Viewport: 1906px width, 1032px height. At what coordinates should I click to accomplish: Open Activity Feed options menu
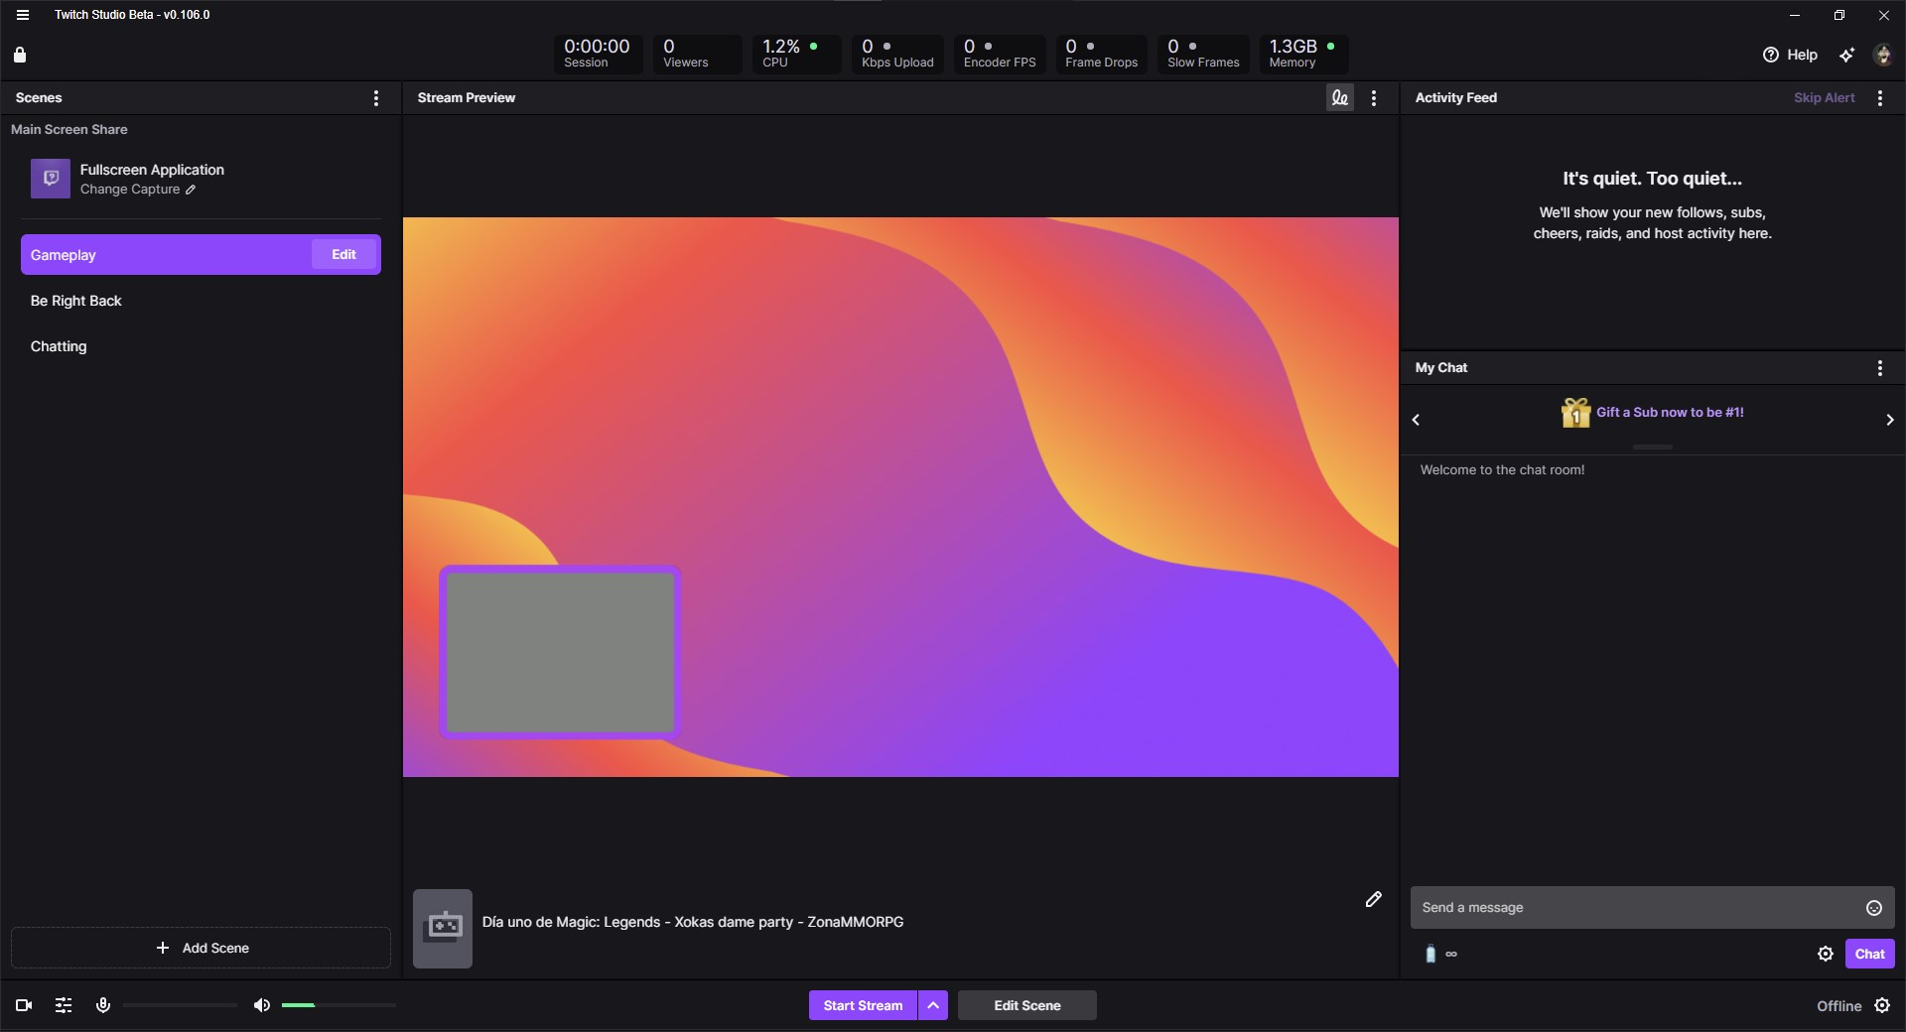1879,97
